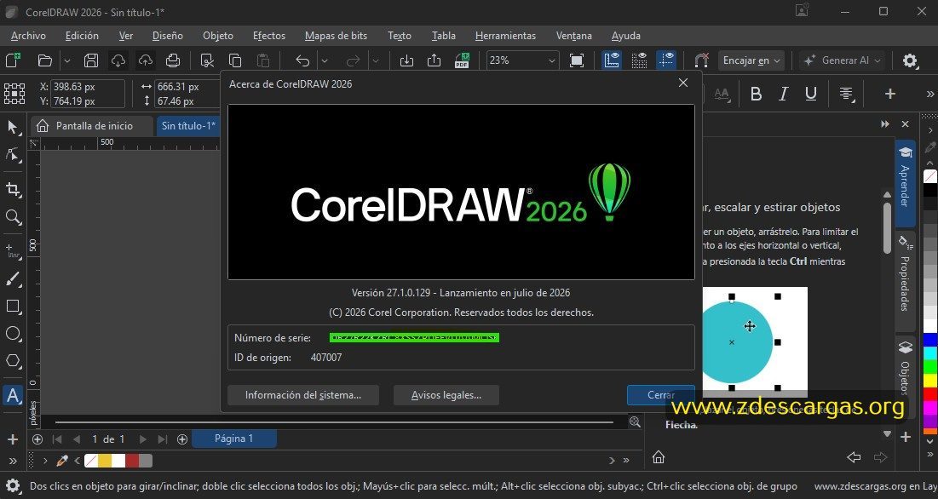Click the full-screen preview icon
This screenshot has width=938, height=499.
[x=577, y=60]
